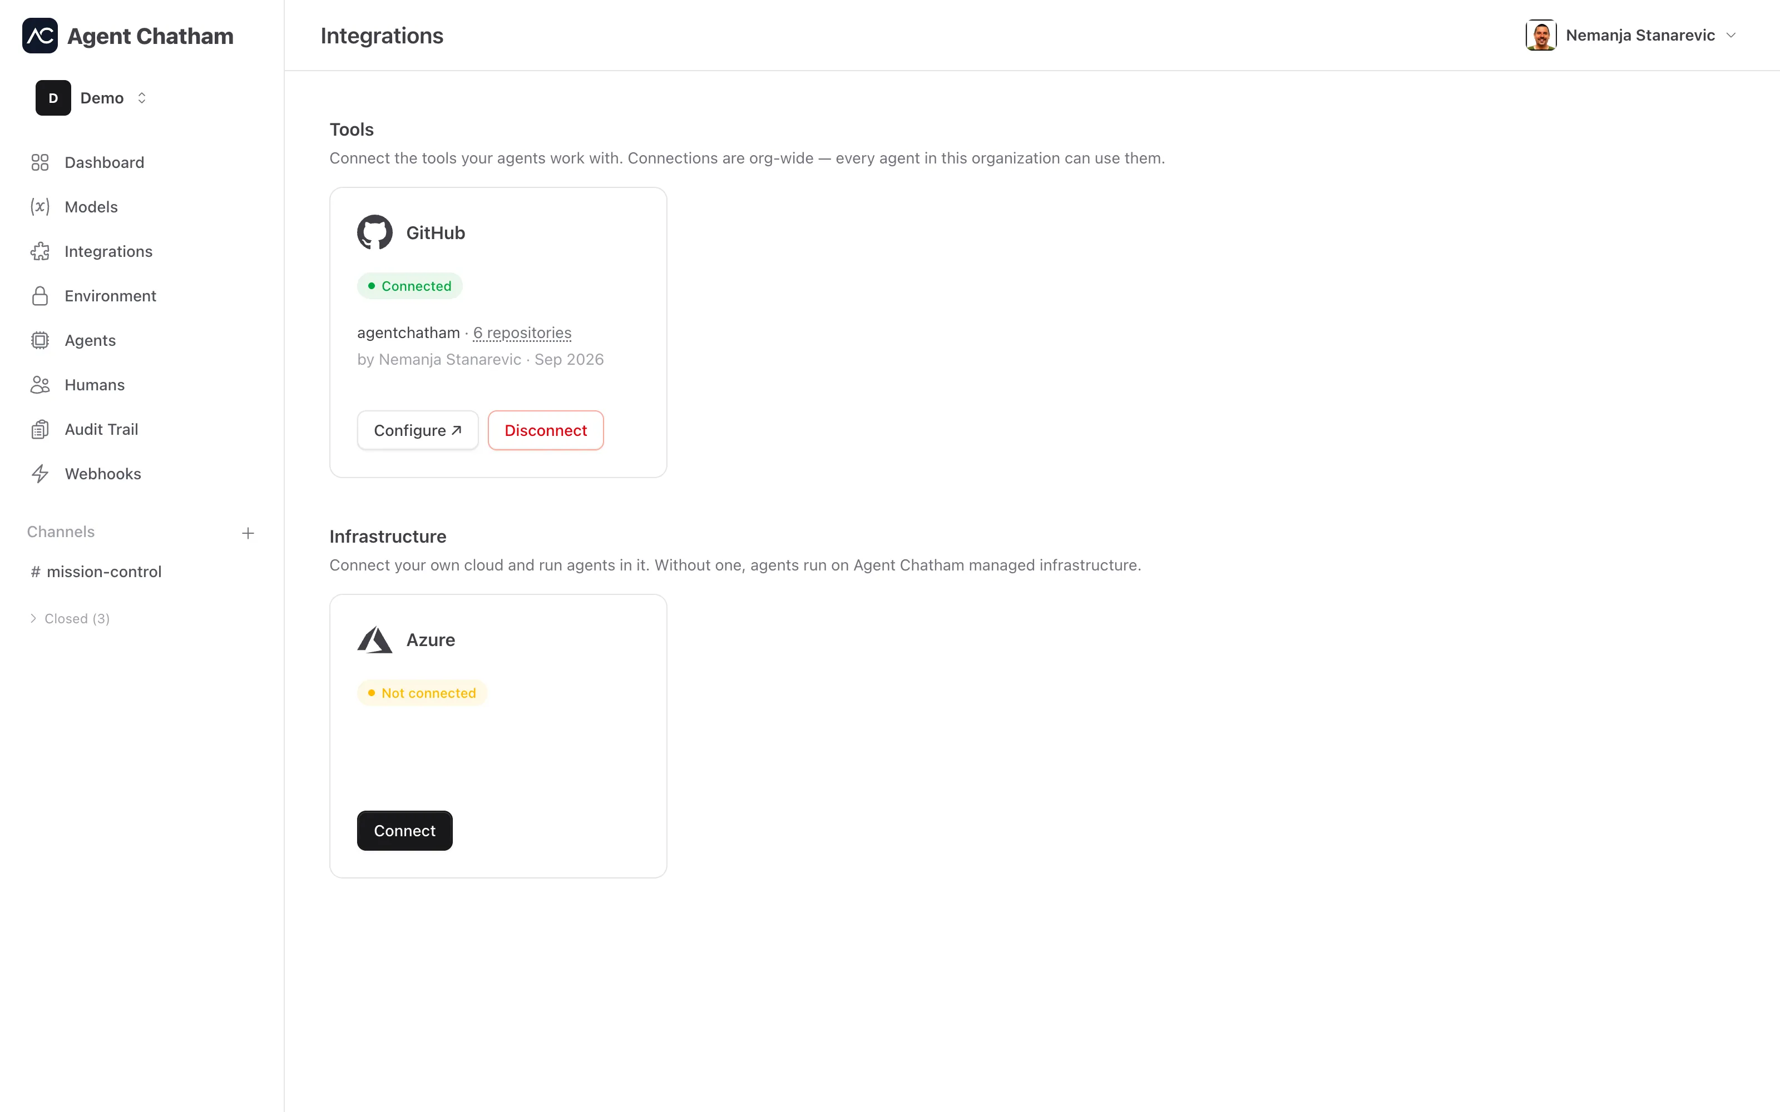Click the Demo organization D avatar

coord(53,98)
